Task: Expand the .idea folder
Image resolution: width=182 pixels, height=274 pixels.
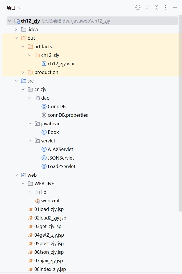Action: [x=16, y=29]
